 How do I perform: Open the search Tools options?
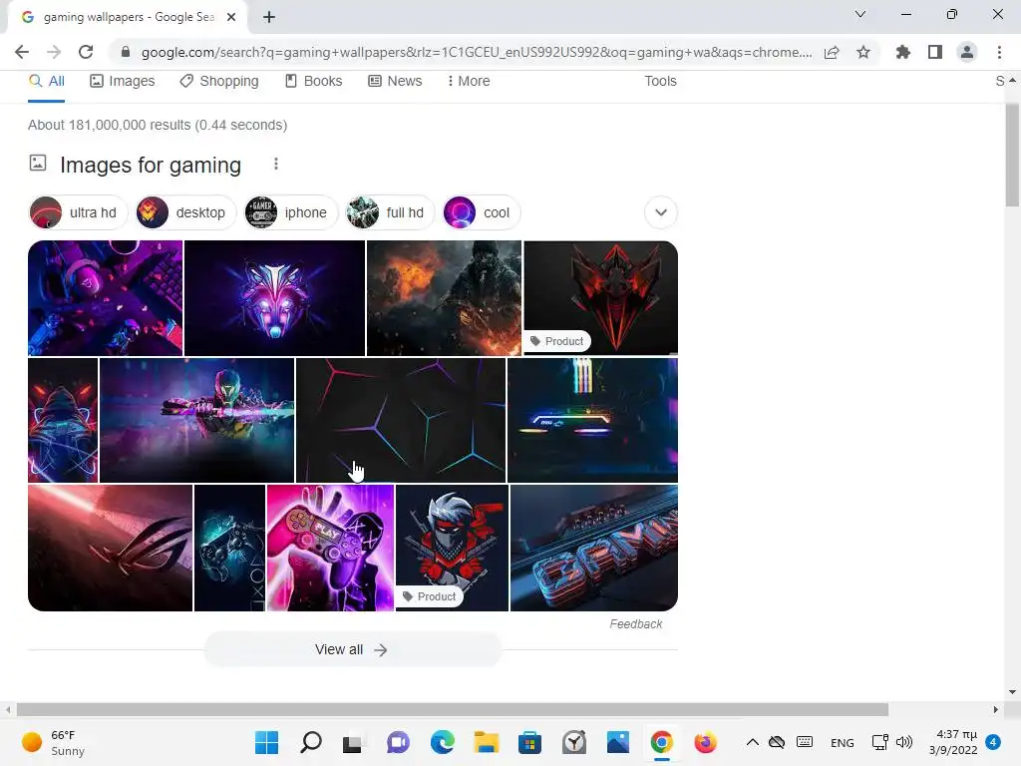point(660,82)
